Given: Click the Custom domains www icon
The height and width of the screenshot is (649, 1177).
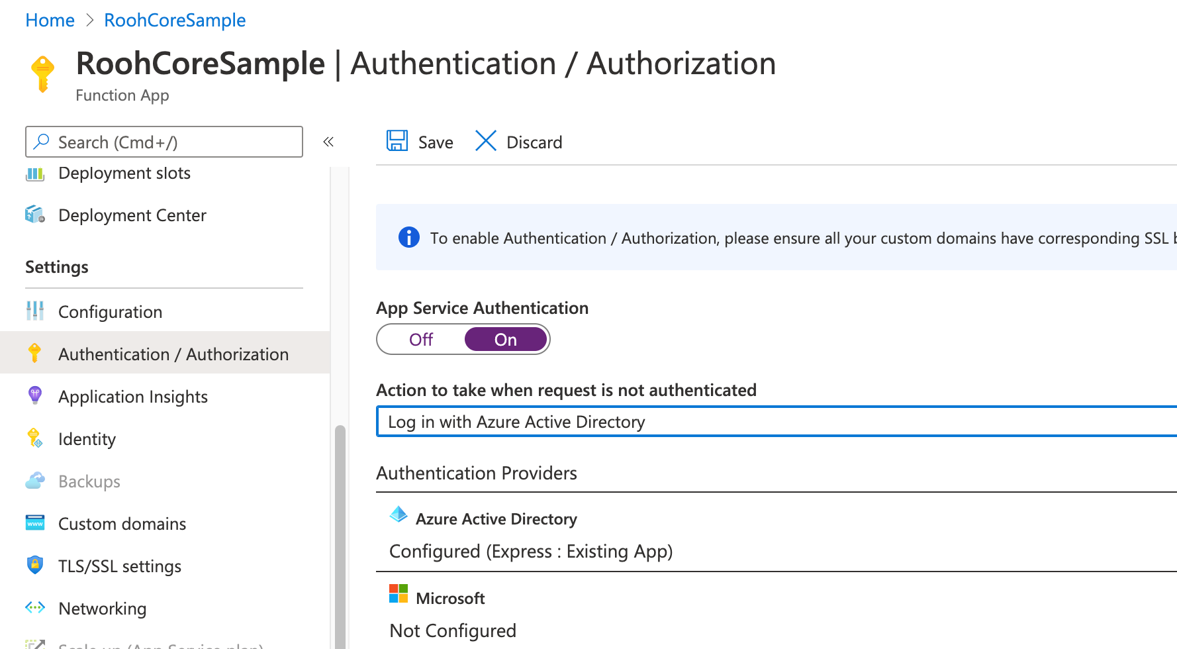Looking at the screenshot, I should [34, 523].
